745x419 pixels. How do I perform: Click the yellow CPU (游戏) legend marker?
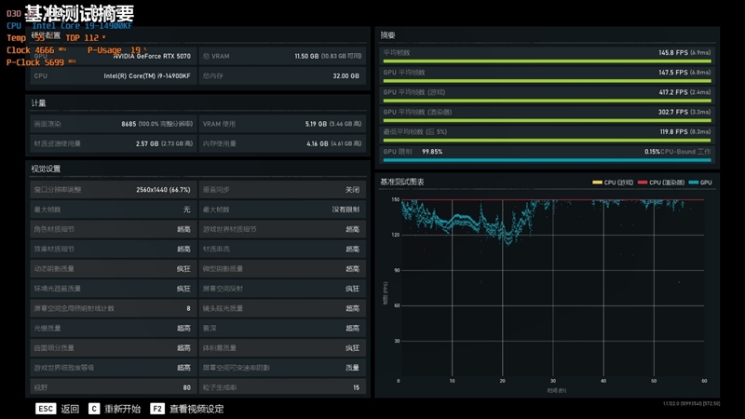(x=598, y=182)
